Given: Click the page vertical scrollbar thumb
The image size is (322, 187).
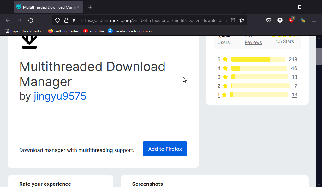Looking at the screenshot, I should point(319,56).
